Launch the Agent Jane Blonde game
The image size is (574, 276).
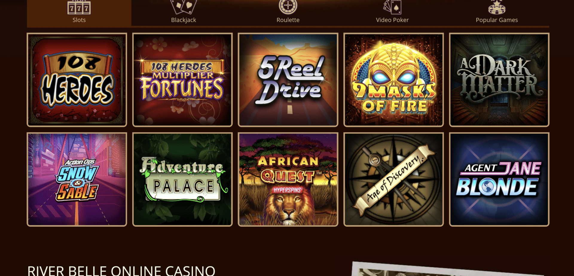pyautogui.click(x=499, y=179)
